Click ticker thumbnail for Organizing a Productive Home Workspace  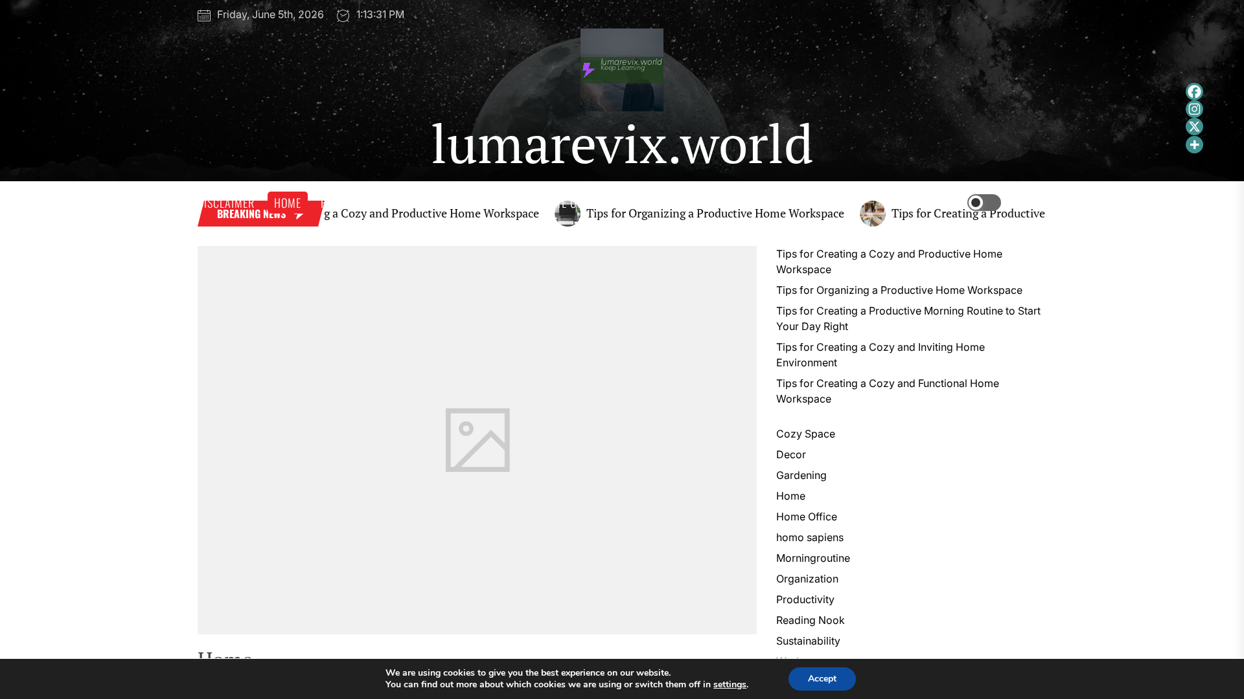[x=568, y=214]
